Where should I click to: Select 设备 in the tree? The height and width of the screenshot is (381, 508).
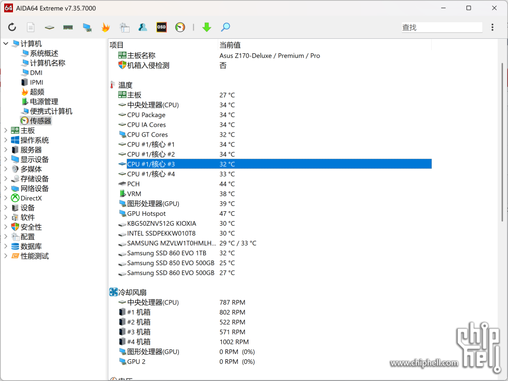(x=23, y=208)
